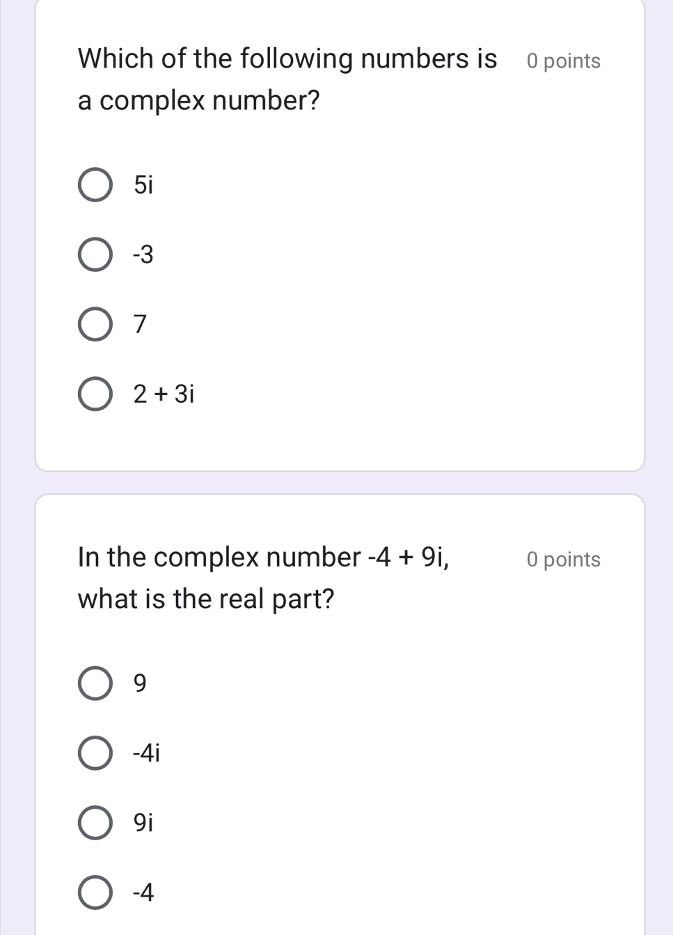Screen dimensions: 673x935
Task: Click the '5i' answer label text
Action: pyautogui.click(x=143, y=185)
